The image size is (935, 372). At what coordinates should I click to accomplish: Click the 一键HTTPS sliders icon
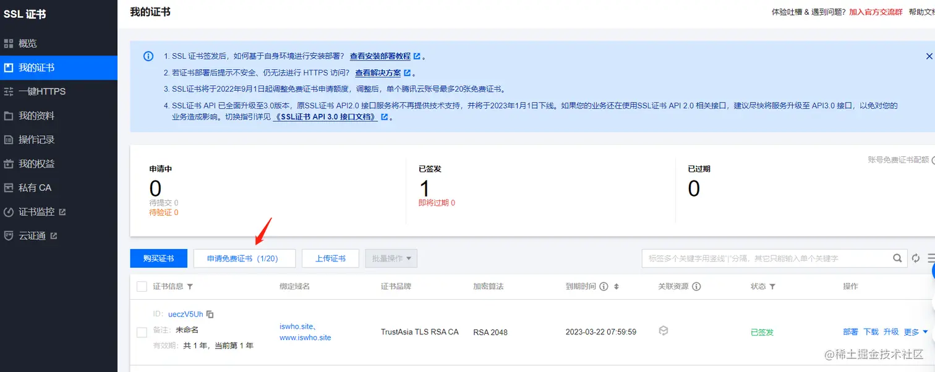click(x=9, y=91)
